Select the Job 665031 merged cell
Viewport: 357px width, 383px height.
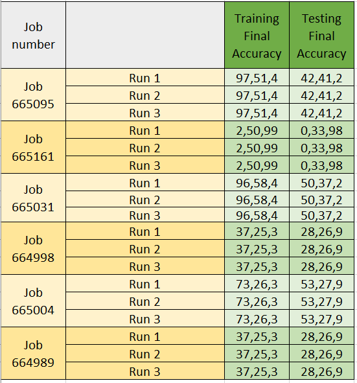33,198
